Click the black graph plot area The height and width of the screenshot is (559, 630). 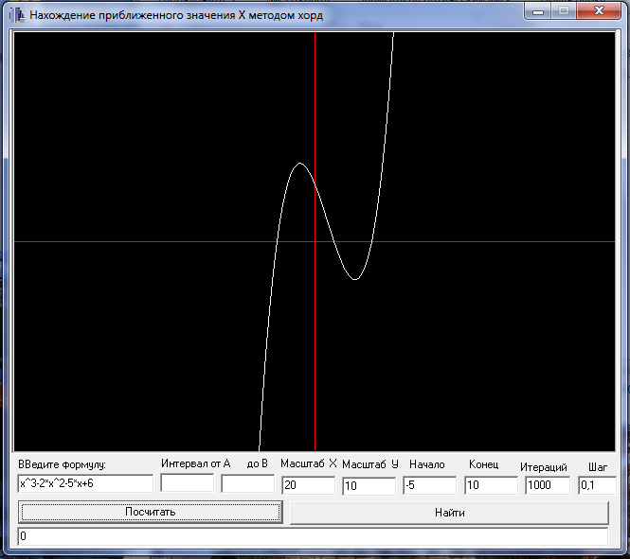pos(315,242)
